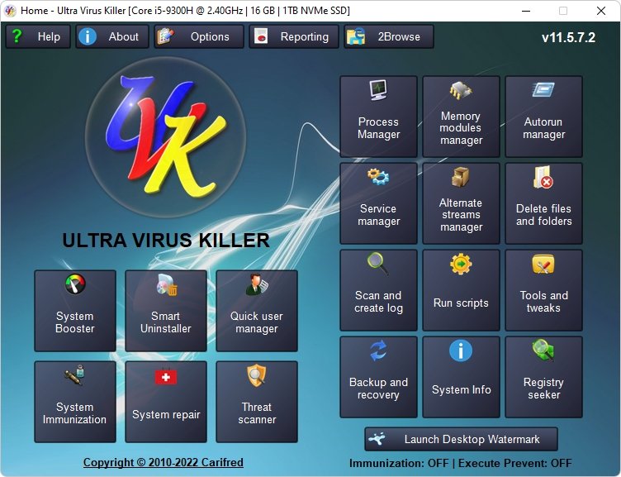The width and height of the screenshot is (621, 477).
Task: Open the Help menu button
Action: click(38, 36)
